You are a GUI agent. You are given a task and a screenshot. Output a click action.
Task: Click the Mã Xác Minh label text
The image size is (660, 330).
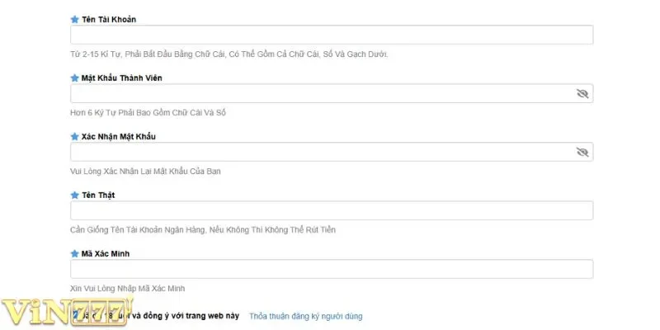click(101, 253)
